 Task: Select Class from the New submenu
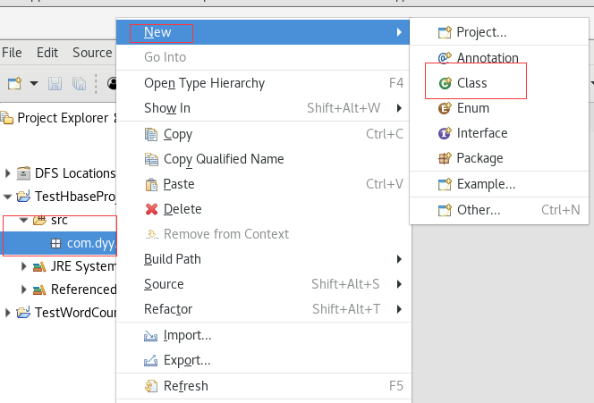(x=499, y=83)
